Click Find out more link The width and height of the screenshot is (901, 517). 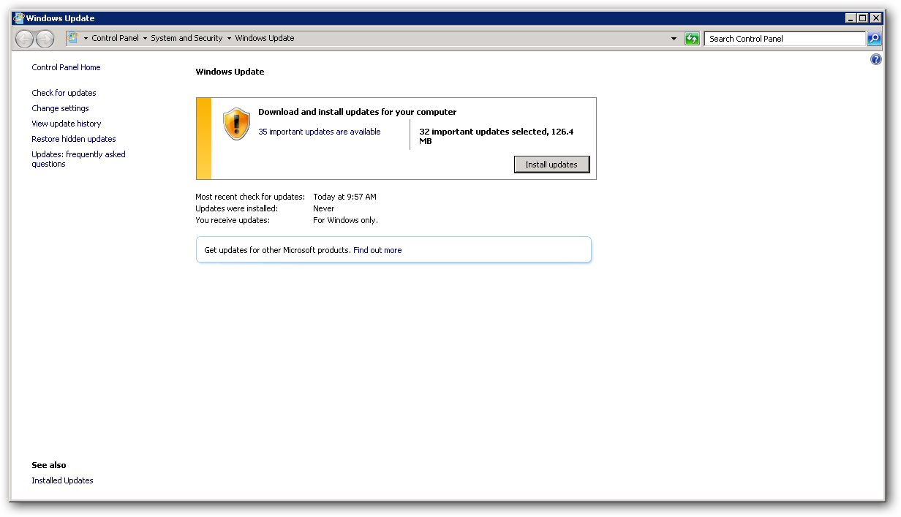(377, 250)
